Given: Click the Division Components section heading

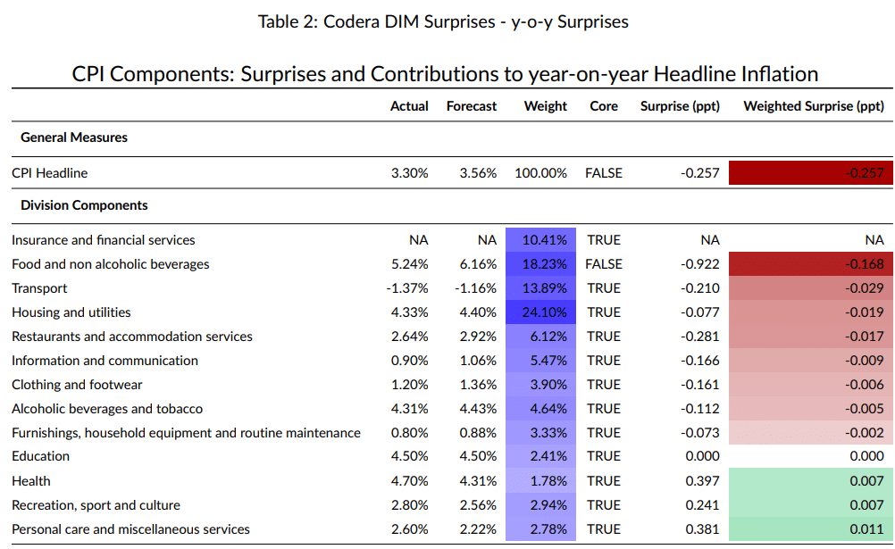Looking at the screenshot, I should click(84, 205).
